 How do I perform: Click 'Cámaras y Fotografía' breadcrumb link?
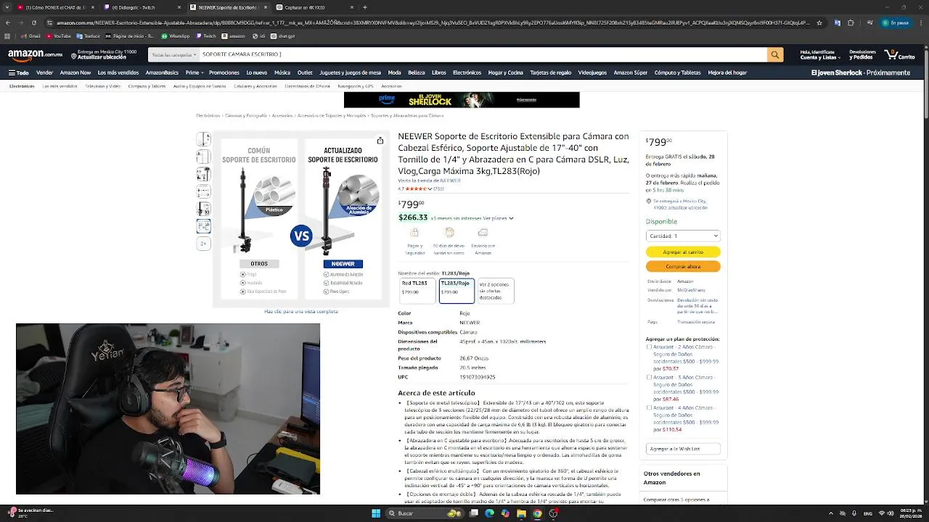[245, 116]
